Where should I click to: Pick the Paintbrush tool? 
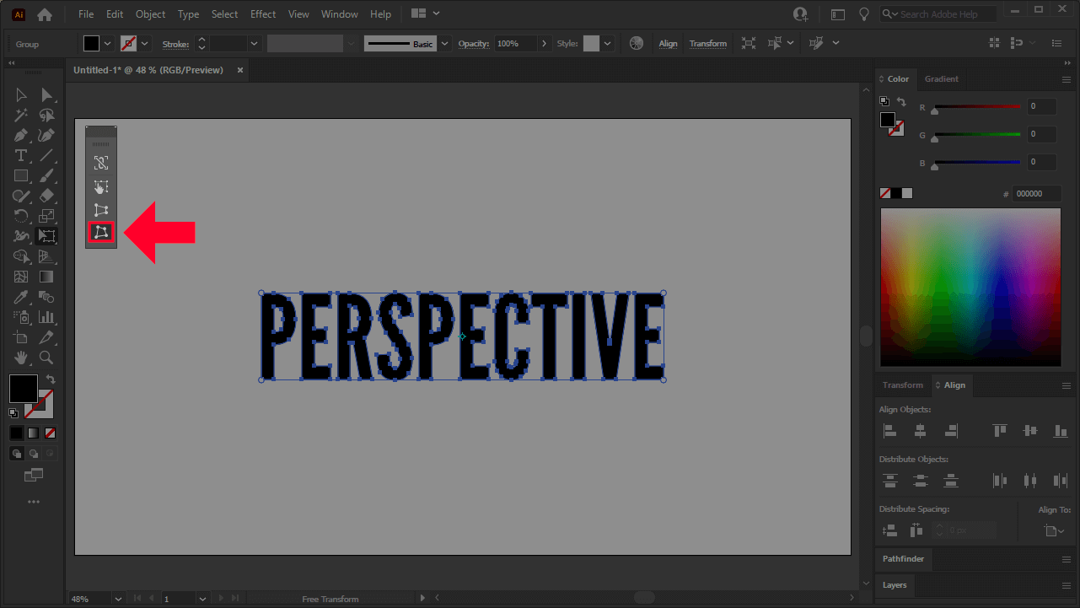tap(47, 175)
